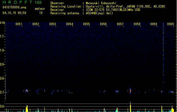Click the 0857 time marker

(120, 24)
